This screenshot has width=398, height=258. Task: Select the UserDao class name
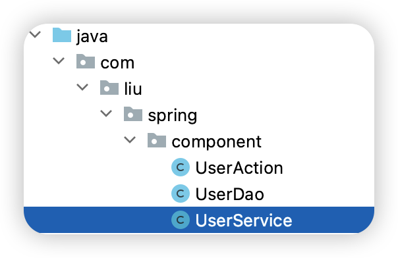[x=230, y=194]
